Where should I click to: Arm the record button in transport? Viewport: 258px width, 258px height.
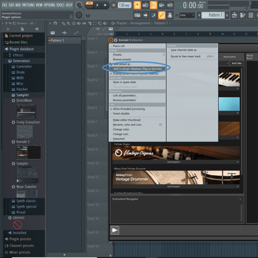(113, 5)
